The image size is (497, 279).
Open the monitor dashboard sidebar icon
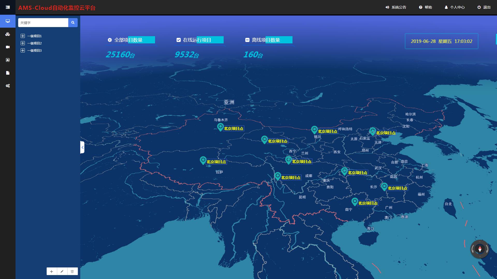pyautogui.click(x=8, y=21)
